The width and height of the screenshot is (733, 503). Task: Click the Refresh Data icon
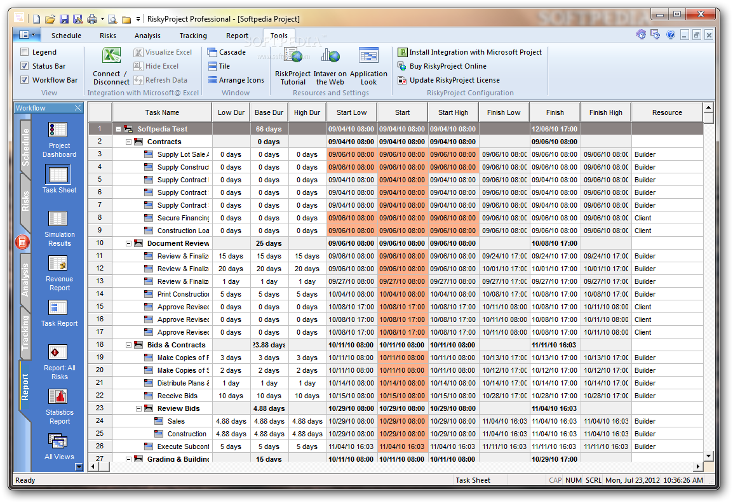pyautogui.click(x=138, y=81)
